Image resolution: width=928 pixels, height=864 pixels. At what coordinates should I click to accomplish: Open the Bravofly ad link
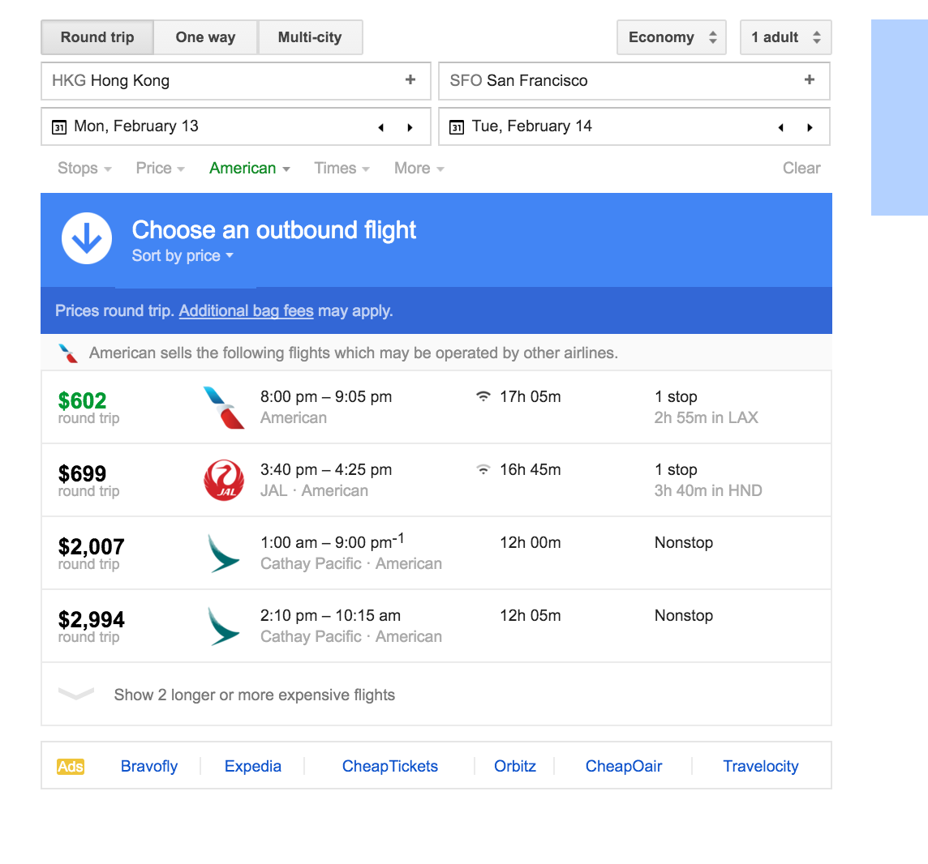[x=149, y=767]
